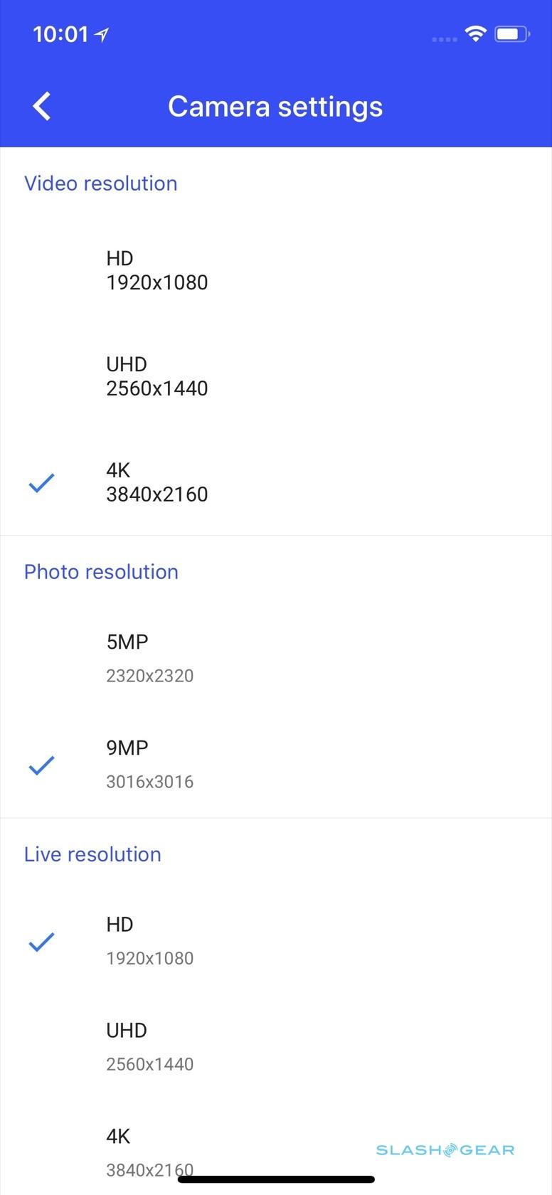Switch live resolution to UHD 2560x1440
This screenshot has height=1195, width=552.
point(150,1046)
